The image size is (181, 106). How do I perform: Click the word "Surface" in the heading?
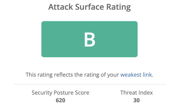pos(86,7)
